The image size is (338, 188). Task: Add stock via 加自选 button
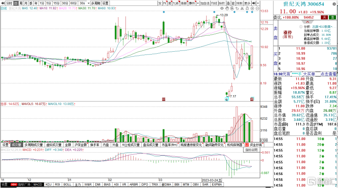pos(205,3)
